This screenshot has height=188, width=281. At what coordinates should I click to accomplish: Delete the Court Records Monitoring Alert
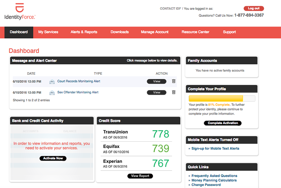tap(174, 81)
